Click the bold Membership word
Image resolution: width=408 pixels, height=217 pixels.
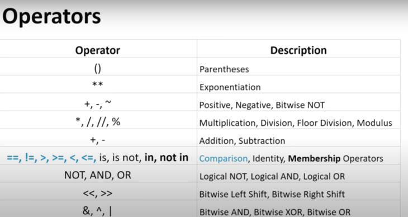point(314,158)
